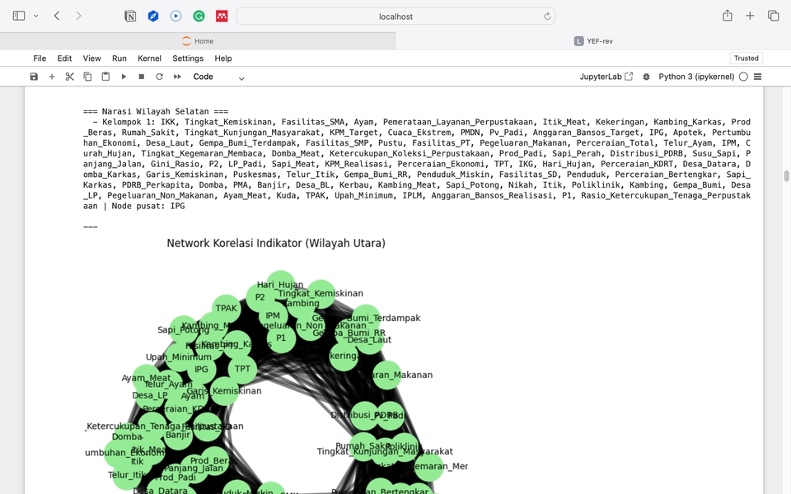Click the Trusted notebook button
791x494 pixels.
[x=746, y=58]
